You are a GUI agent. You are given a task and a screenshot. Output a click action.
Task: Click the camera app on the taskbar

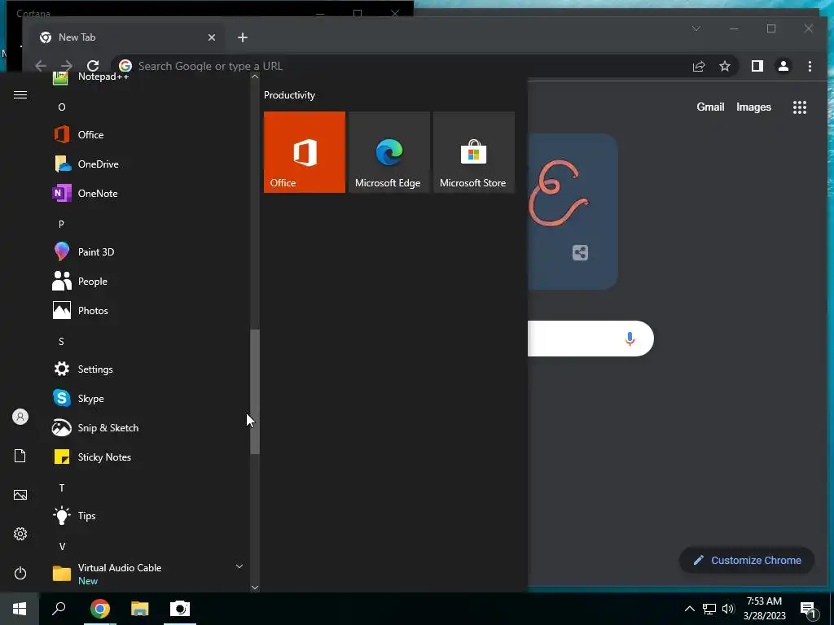click(180, 609)
